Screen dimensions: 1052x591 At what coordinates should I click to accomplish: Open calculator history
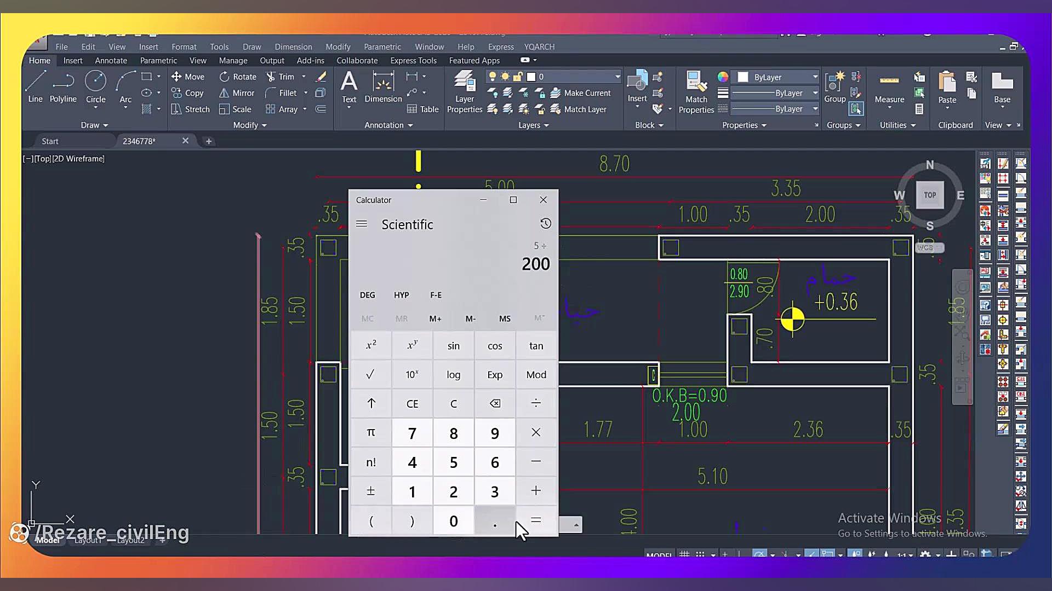pyautogui.click(x=545, y=223)
